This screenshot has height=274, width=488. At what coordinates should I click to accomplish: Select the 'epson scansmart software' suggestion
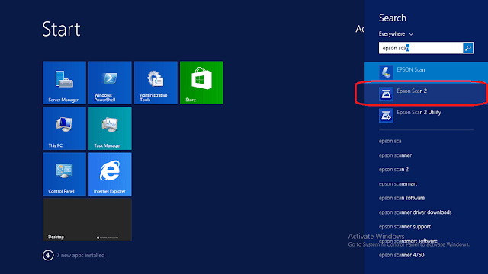408,241
